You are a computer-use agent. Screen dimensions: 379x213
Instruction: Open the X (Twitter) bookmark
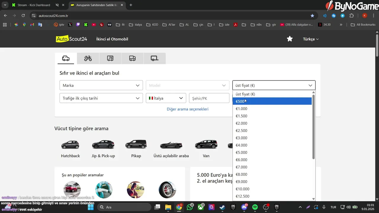pyautogui.click(x=70, y=25)
